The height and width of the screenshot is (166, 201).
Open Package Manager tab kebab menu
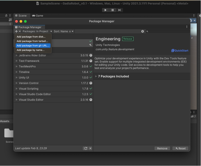click(x=187, y=27)
